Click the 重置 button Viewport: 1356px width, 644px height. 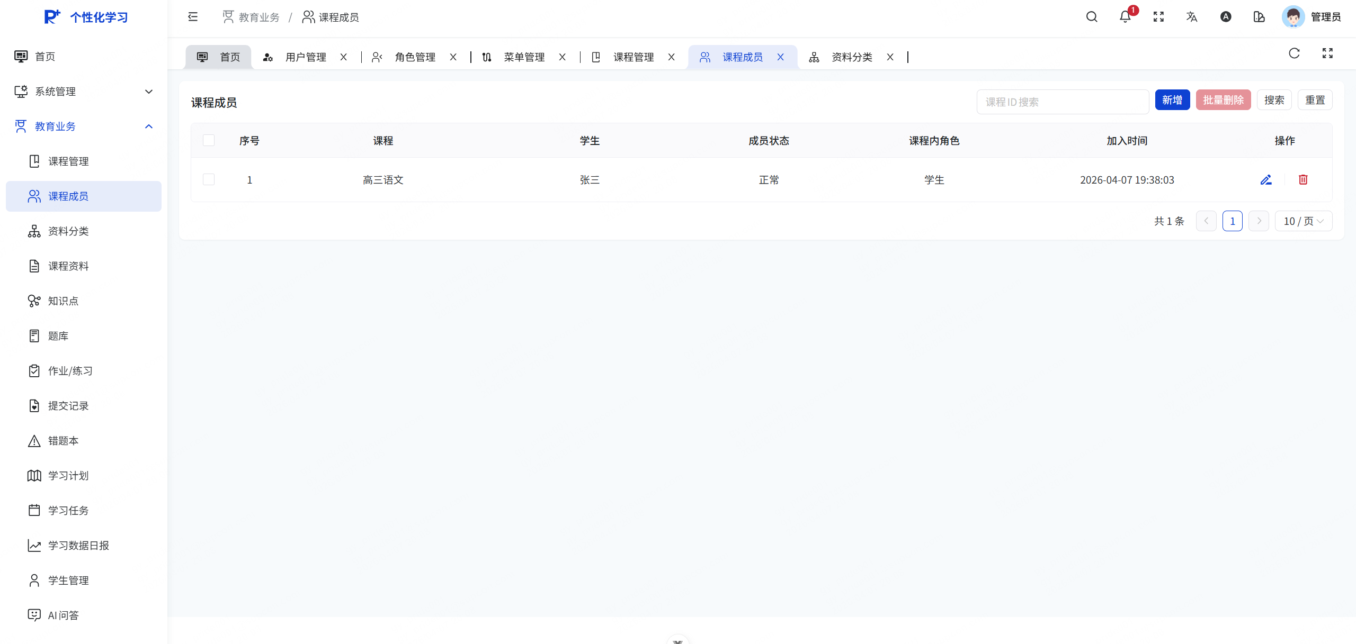point(1315,100)
